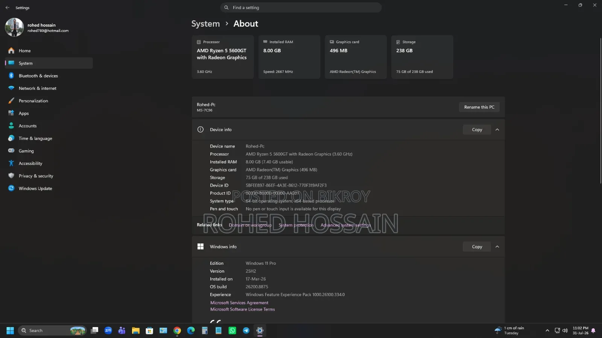
Task: Open Accounts settings
Action: click(49, 126)
